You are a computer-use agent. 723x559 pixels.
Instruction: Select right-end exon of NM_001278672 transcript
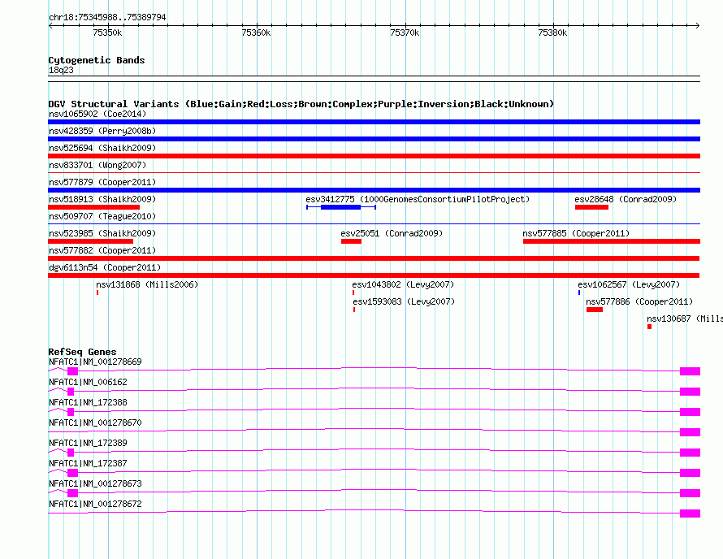click(691, 513)
